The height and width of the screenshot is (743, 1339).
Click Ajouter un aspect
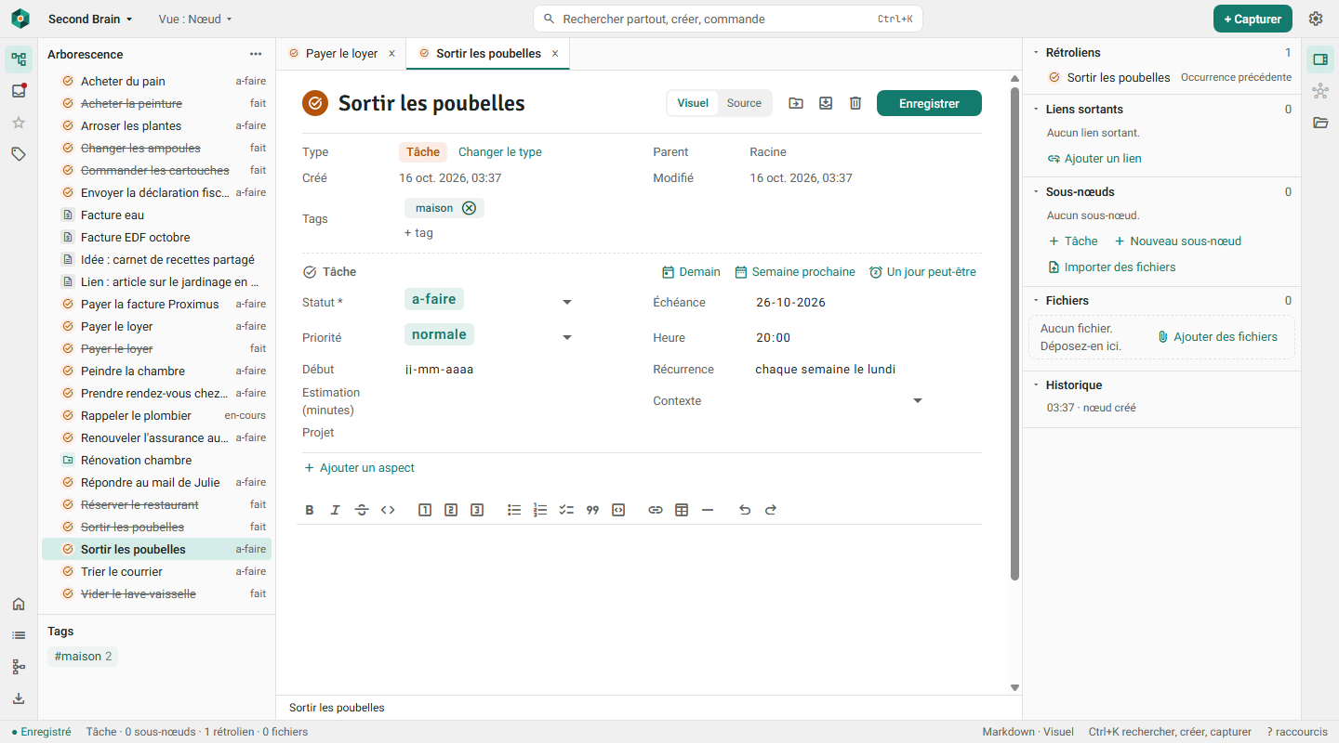pyautogui.click(x=359, y=468)
